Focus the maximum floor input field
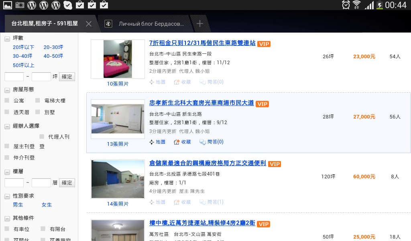 pos(41,182)
